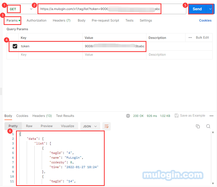Viewport: 217px width, 187px height.
Task: Click the empty Value placeholder field
Action: click(114, 55)
